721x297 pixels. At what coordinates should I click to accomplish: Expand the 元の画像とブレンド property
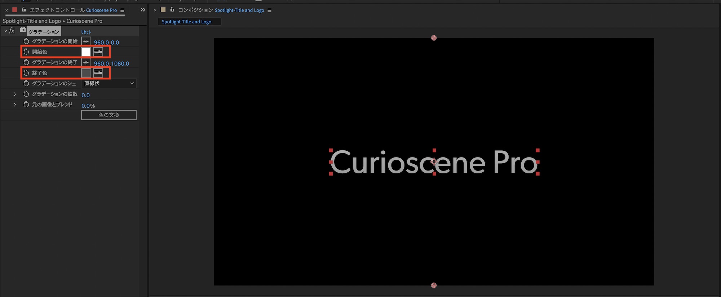click(15, 105)
